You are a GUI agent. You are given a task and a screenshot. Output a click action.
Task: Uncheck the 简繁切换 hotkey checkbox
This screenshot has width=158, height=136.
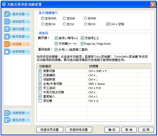(40, 71)
